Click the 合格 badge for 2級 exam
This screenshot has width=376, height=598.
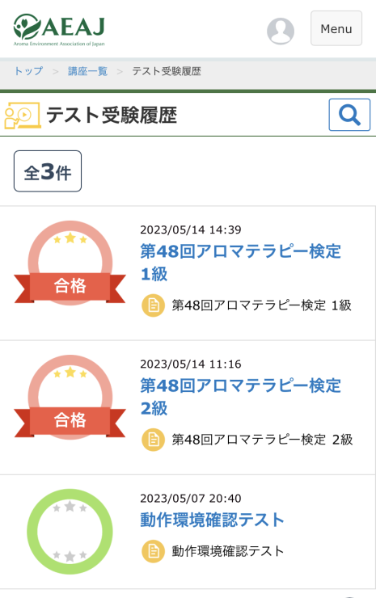[x=70, y=398]
